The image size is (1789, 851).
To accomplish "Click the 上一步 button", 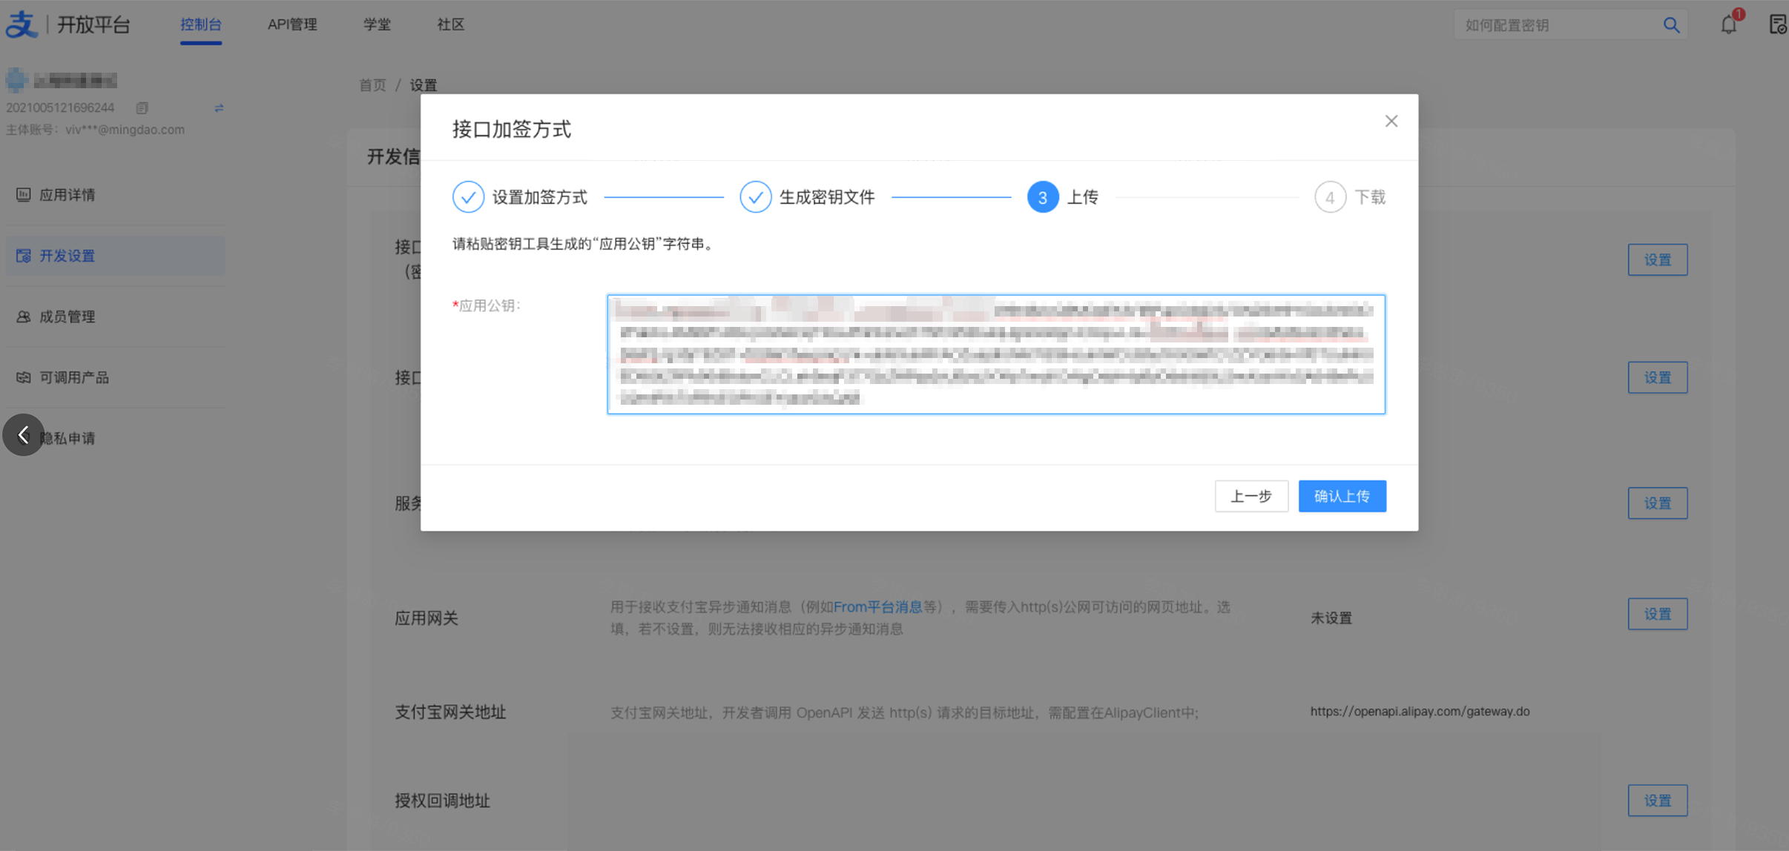I will (1251, 496).
